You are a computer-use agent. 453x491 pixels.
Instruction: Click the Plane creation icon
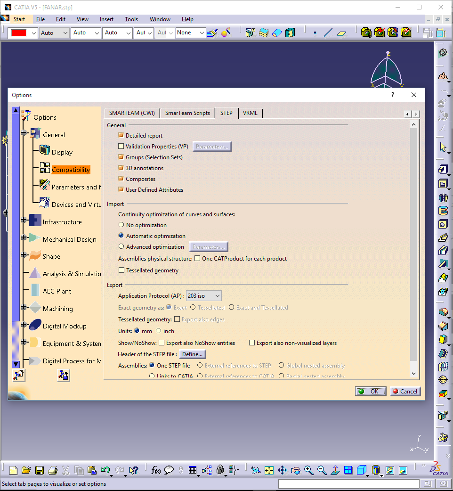(x=341, y=33)
